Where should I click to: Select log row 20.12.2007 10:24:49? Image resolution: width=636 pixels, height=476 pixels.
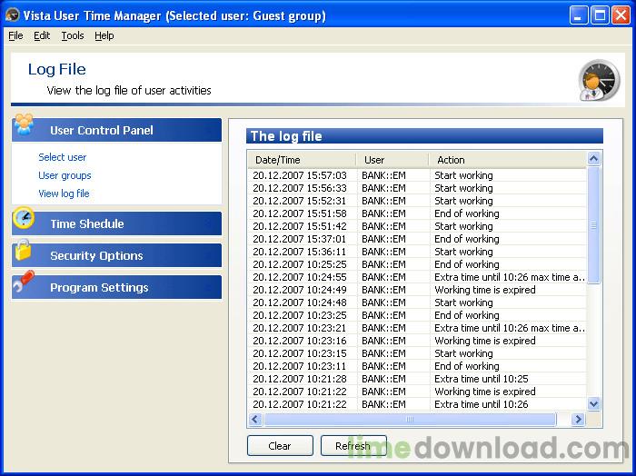pos(417,290)
